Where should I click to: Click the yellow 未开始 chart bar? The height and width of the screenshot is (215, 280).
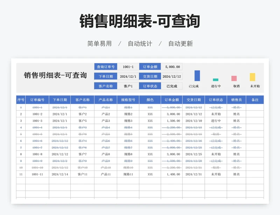pyautogui.click(x=252, y=77)
